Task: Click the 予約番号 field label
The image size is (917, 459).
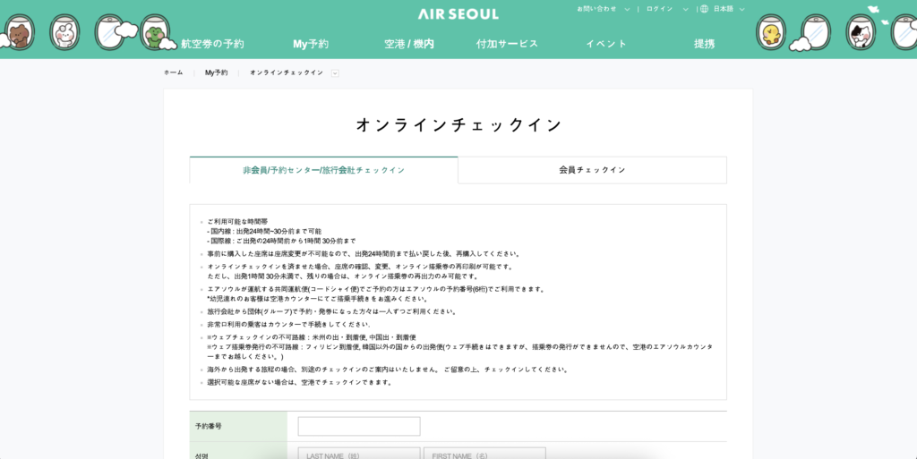Action: (209, 426)
